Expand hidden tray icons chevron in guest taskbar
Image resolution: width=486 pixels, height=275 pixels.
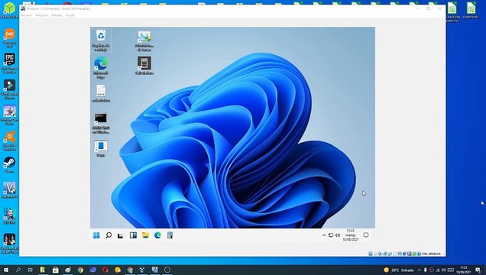pyautogui.click(x=324, y=235)
